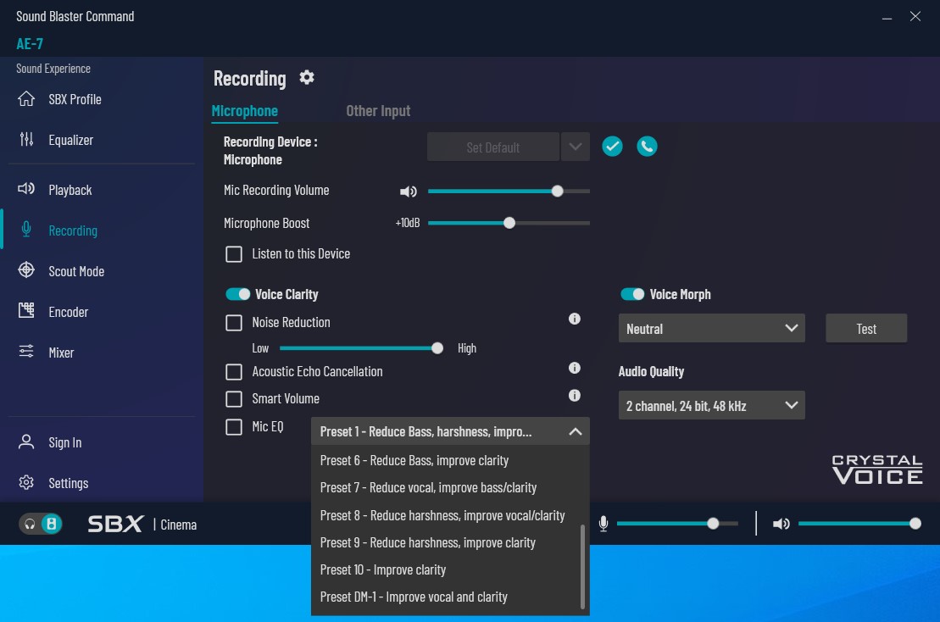Click the teal phone communication device icon
This screenshot has width=940, height=622.
647,147
